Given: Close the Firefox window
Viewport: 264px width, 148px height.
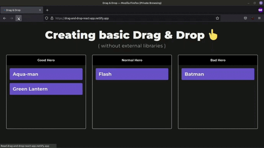Looking at the screenshot, I should (261, 3).
